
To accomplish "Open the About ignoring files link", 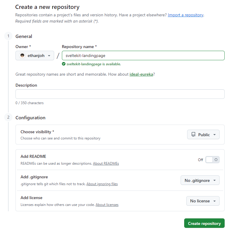I will click(x=102, y=184).
